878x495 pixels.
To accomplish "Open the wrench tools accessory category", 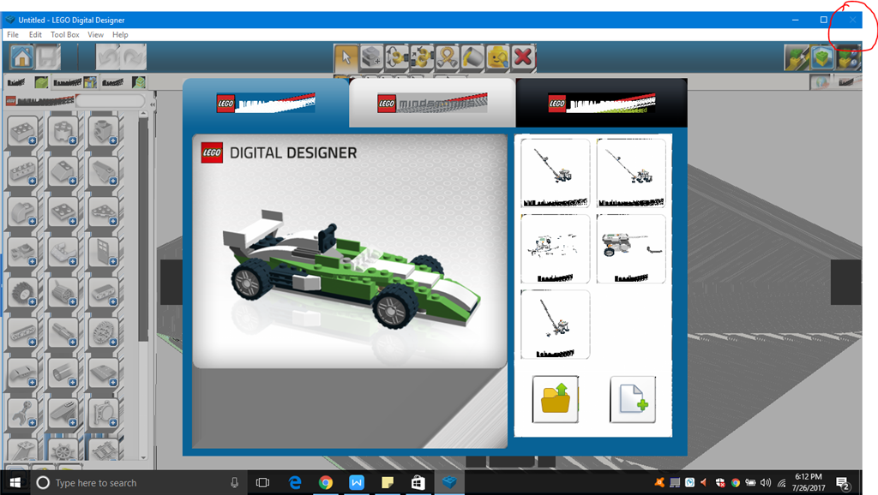I will pos(23,414).
